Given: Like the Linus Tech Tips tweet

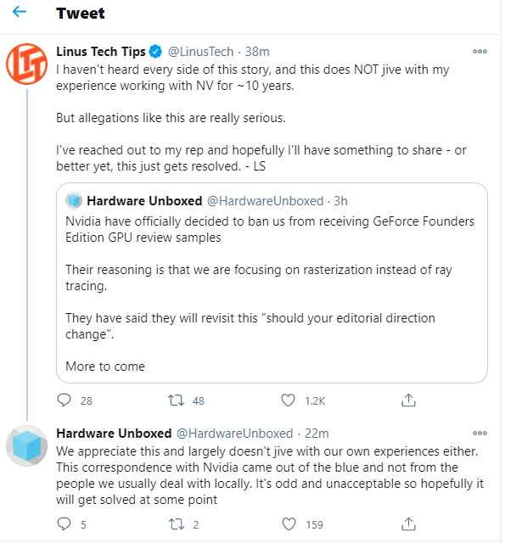Looking at the screenshot, I should click(x=288, y=400).
